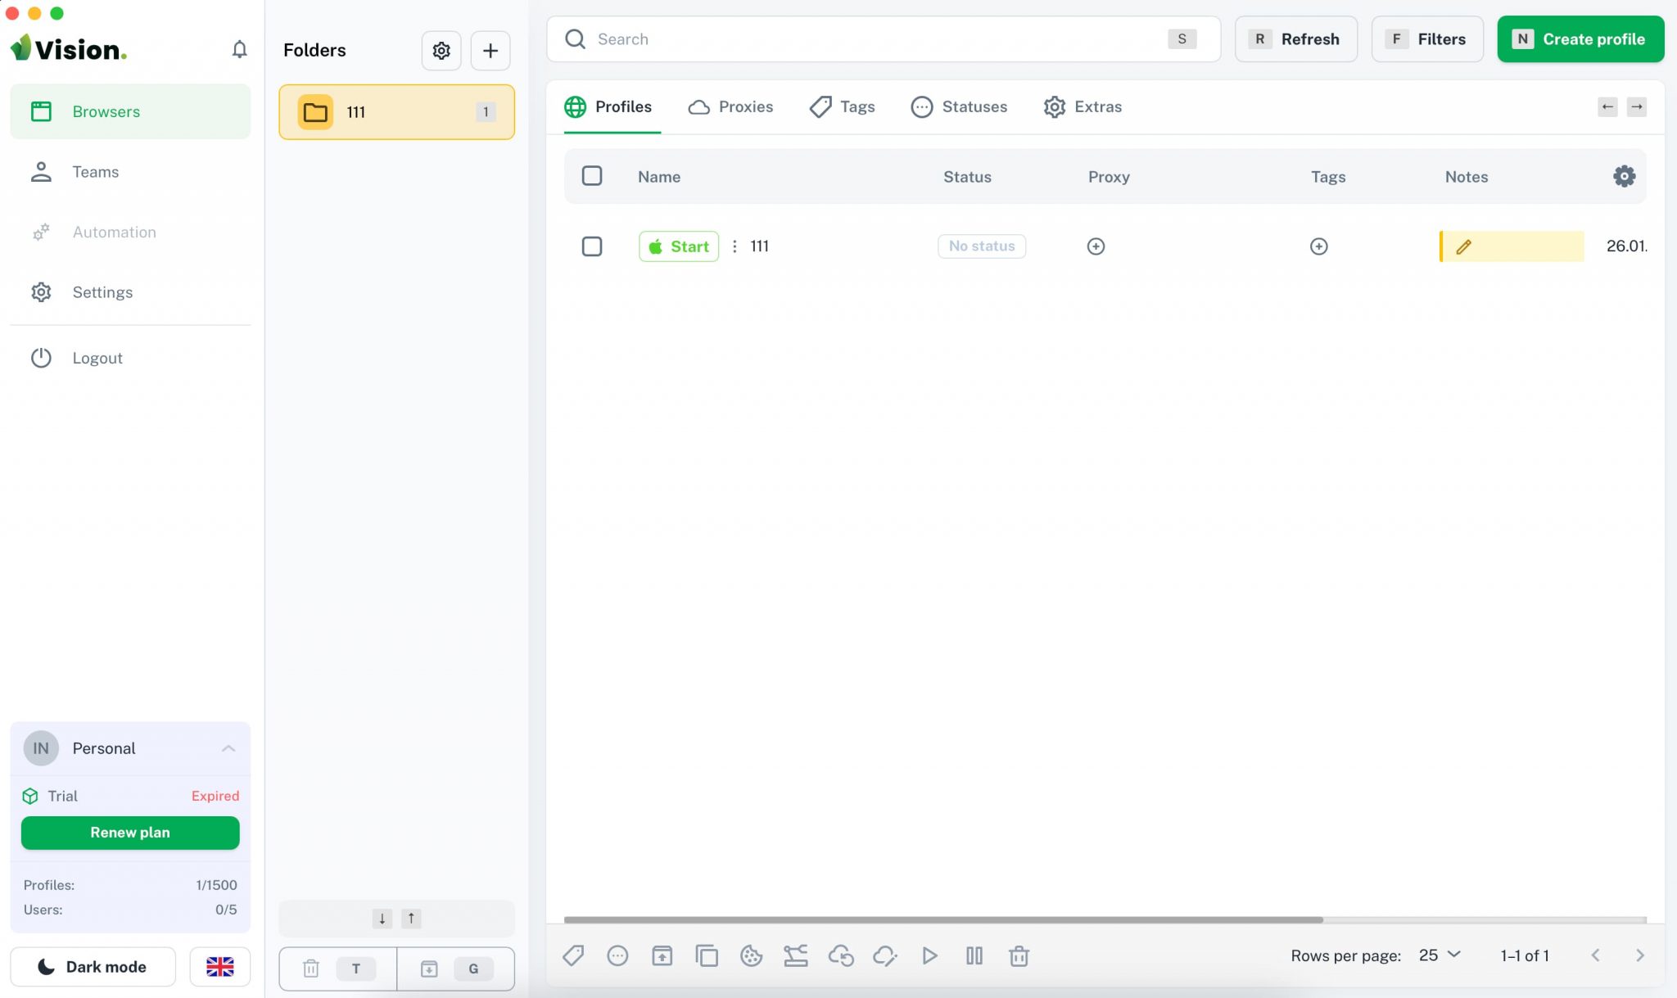This screenshot has width=1677, height=998.
Task: Open the Browsers section in the sidebar
Action: click(106, 111)
